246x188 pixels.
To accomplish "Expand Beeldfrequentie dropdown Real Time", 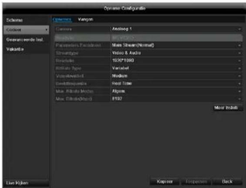I will pyautogui.click(x=176, y=84).
